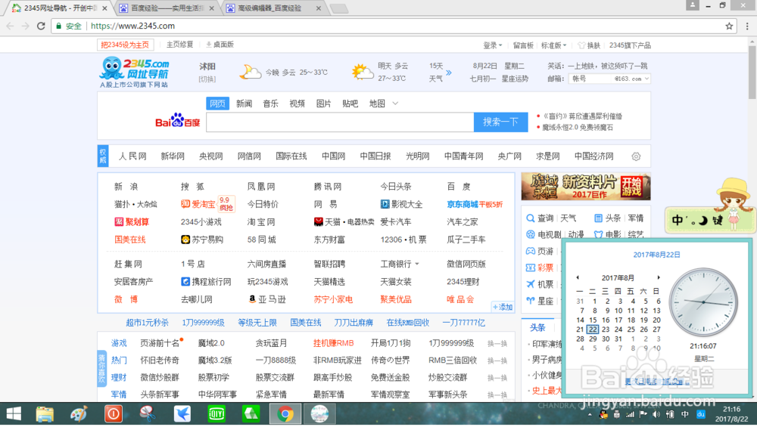Open the red power-button taskbar app

pyautogui.click(x=113, y=414)
